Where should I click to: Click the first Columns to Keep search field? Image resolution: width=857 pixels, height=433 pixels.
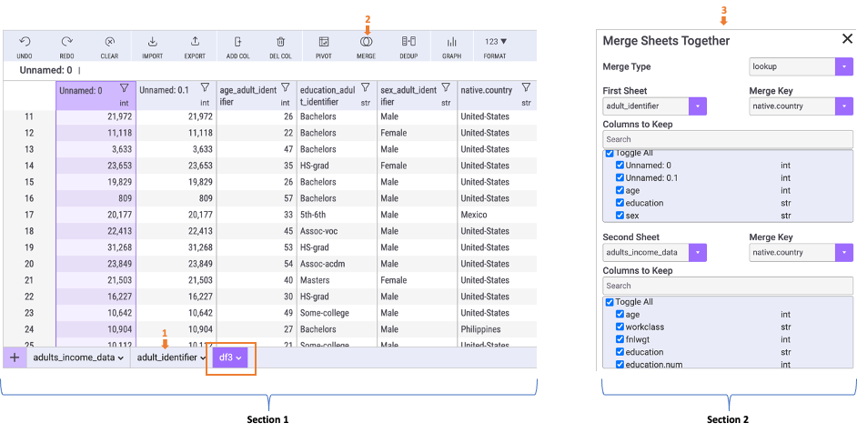tap(728, 139)
